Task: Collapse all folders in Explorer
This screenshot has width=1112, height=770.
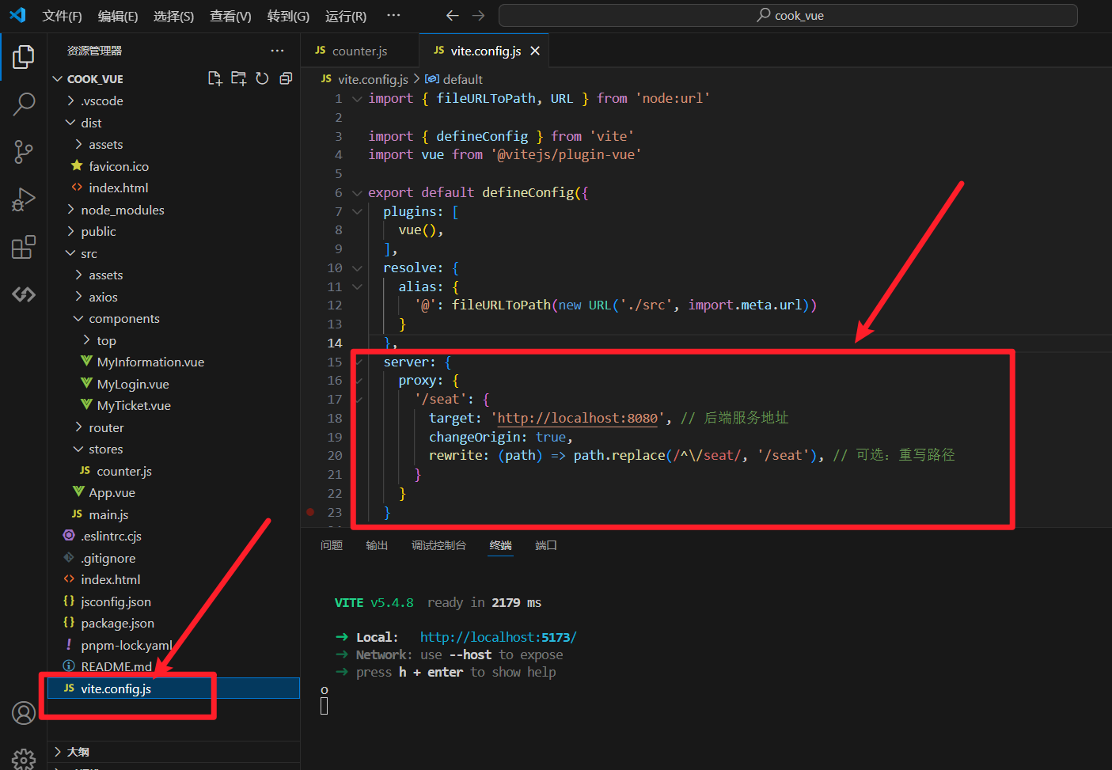Action: [286, 78]
